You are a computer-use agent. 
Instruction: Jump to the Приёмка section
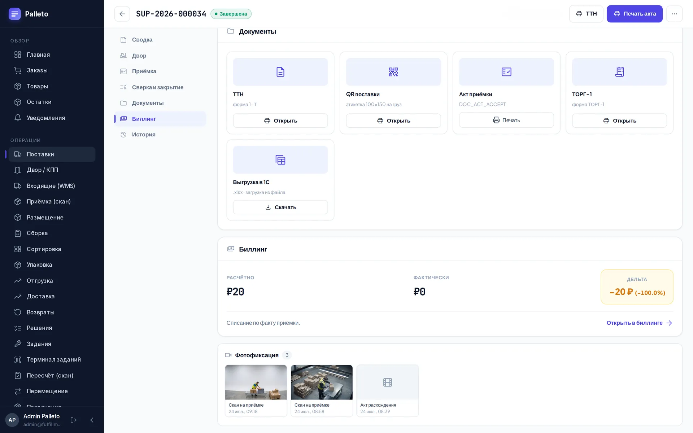point(160,71)
